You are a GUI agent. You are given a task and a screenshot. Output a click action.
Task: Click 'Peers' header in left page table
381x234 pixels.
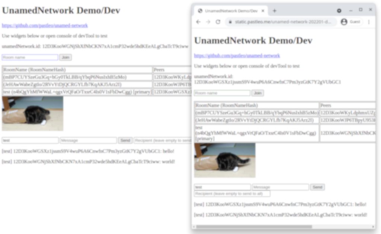pos(172,70)
